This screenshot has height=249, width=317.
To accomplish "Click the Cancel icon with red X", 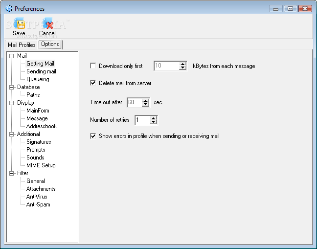I will point(48,23).
